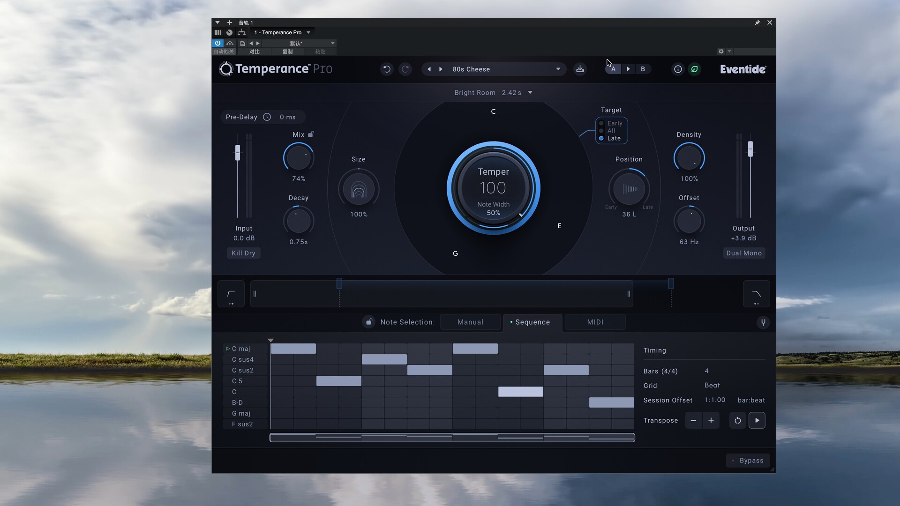Open the info circle icon

click(x=678, y=69)
